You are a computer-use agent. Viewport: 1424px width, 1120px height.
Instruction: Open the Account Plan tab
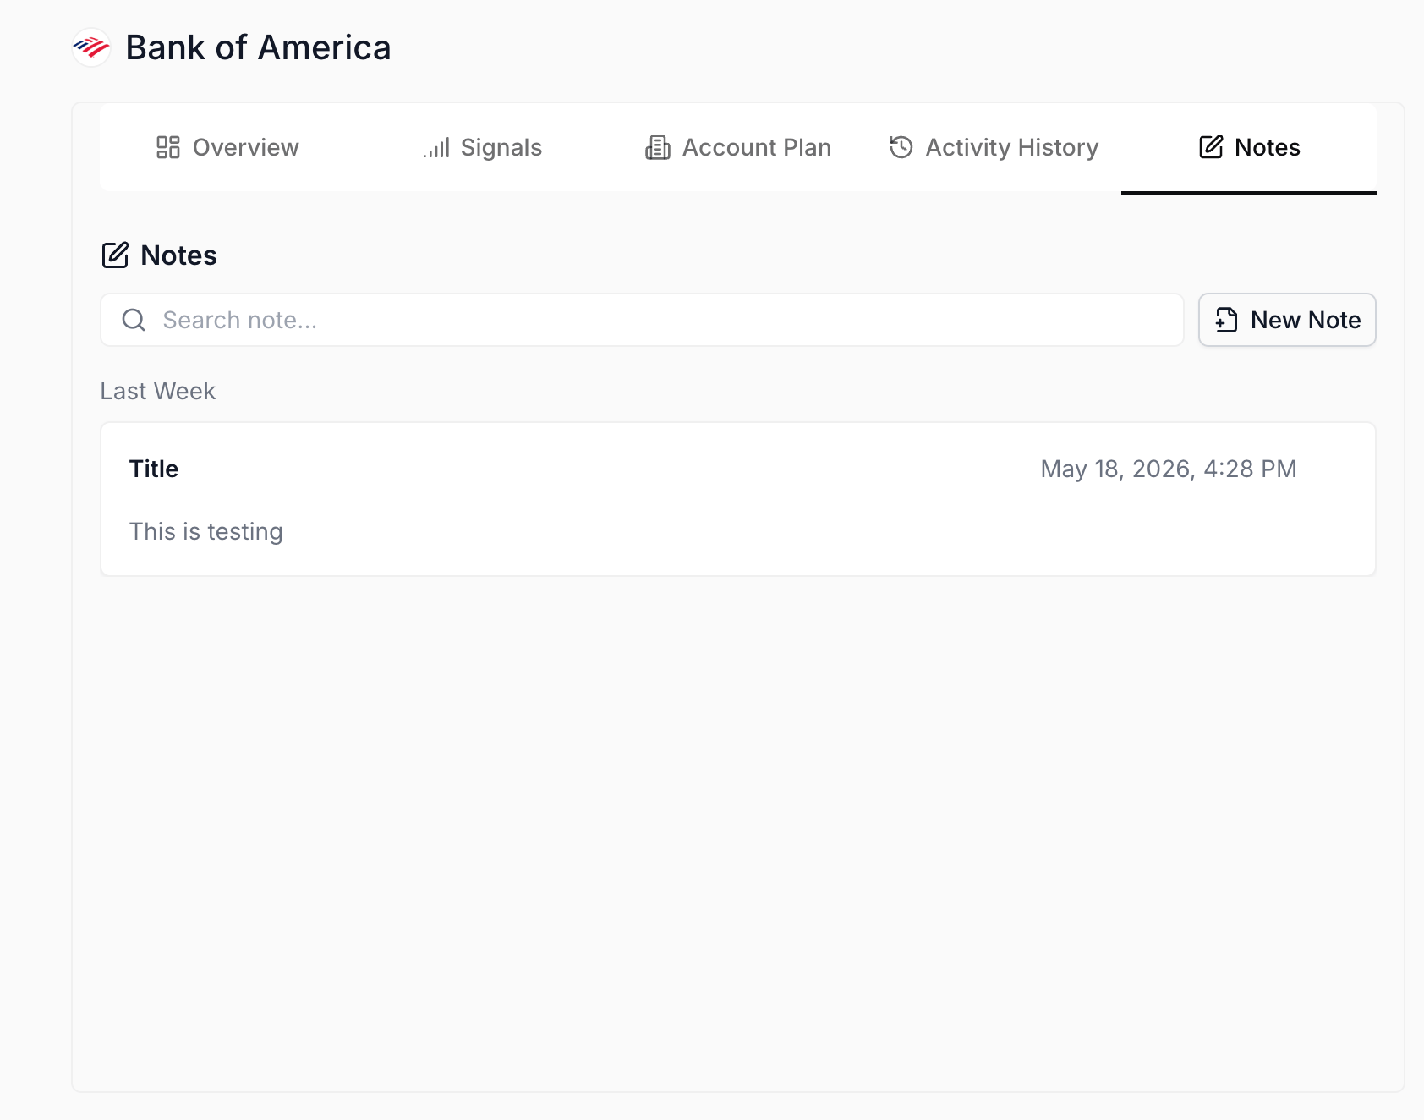pos(738,147)
